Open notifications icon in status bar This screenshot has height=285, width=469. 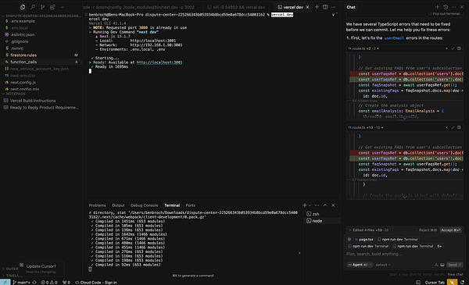(x=463, y=283)
